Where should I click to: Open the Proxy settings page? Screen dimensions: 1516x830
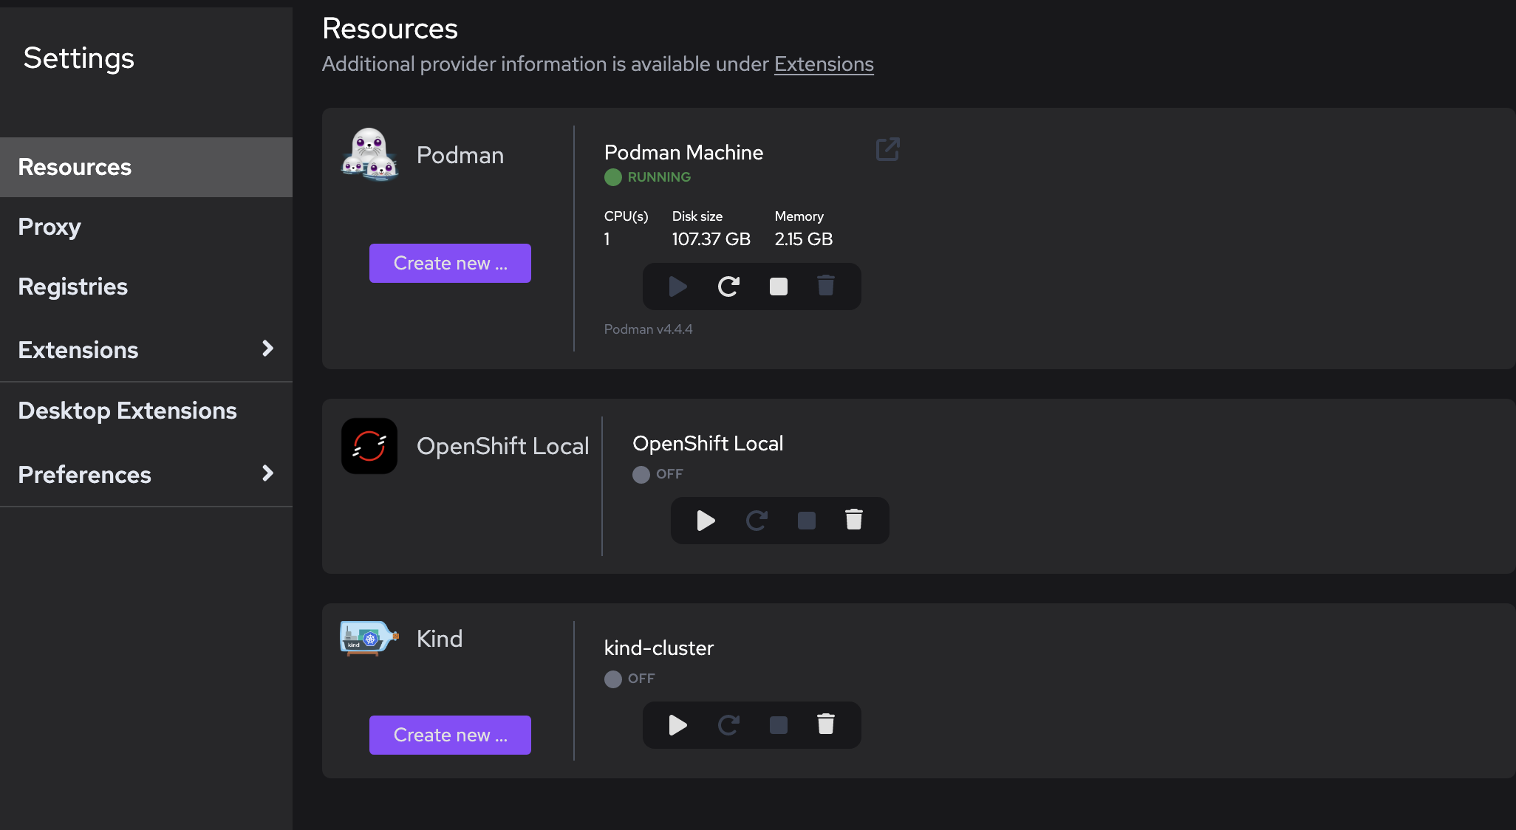[49, 227]
